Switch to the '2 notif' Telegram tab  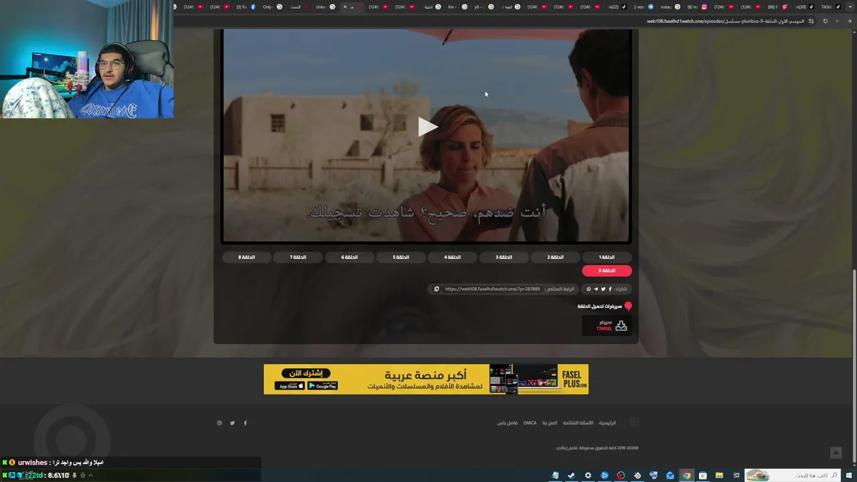[x=644, y=7]
